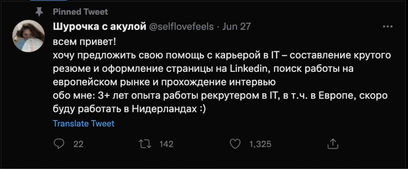Click the reply count 22
The image size is (408, 169).
tap(78, 144)
